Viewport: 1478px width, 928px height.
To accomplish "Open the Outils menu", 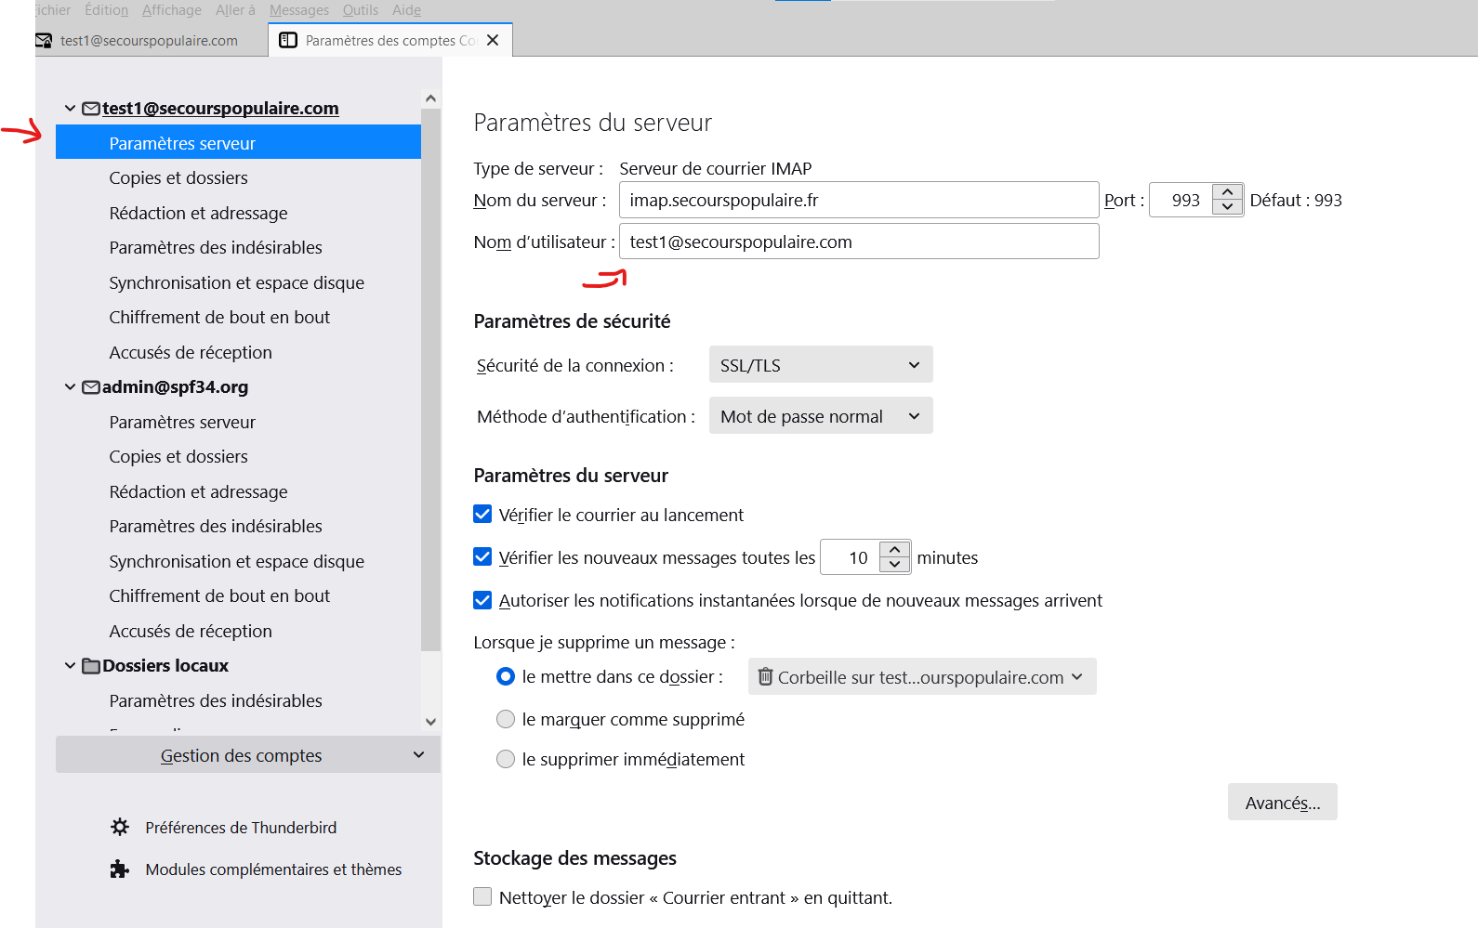I will (360, 10).
